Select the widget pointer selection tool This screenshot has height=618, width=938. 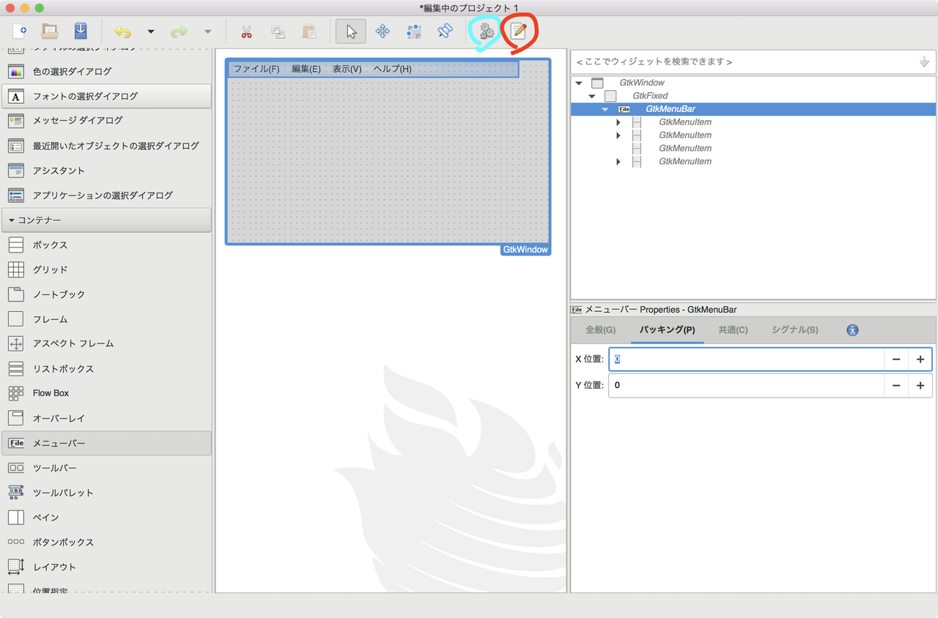click(x=350, y=31)
